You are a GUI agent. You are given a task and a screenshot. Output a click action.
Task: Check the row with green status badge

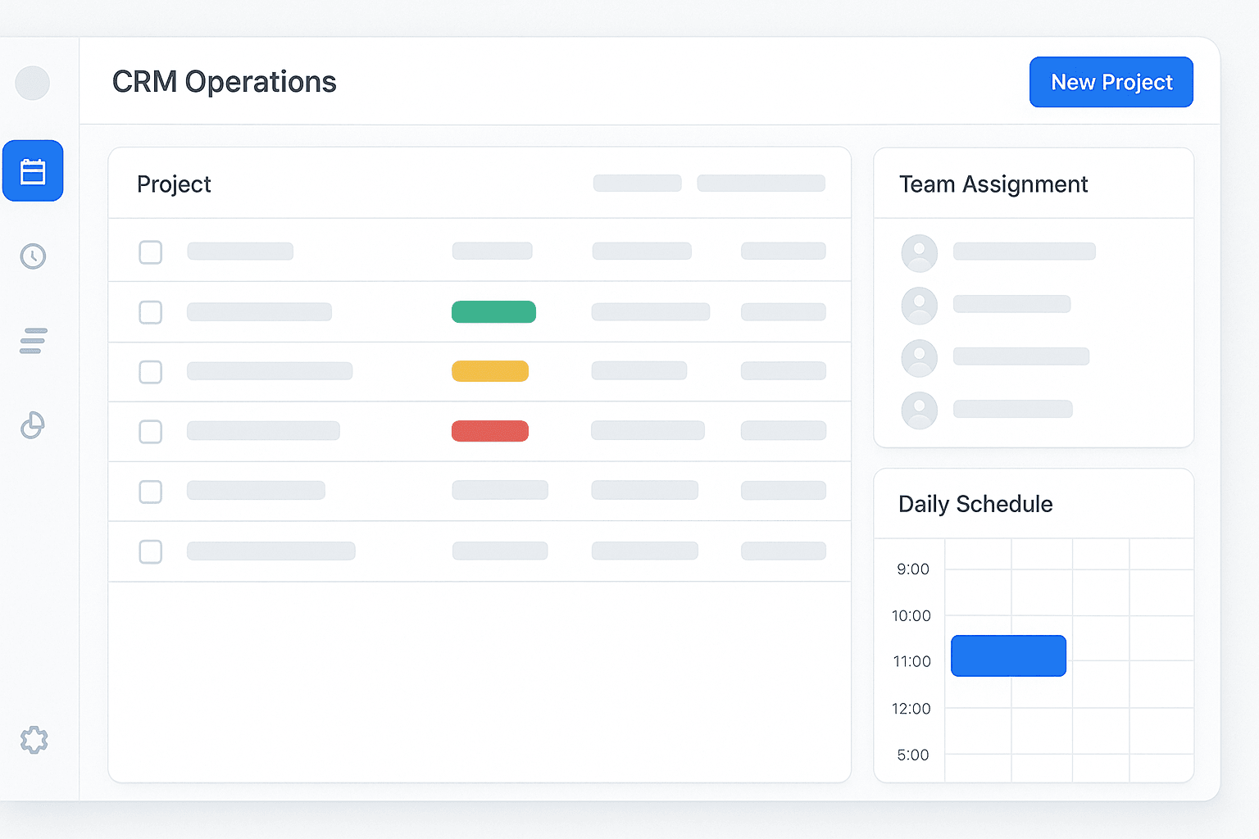151,312
